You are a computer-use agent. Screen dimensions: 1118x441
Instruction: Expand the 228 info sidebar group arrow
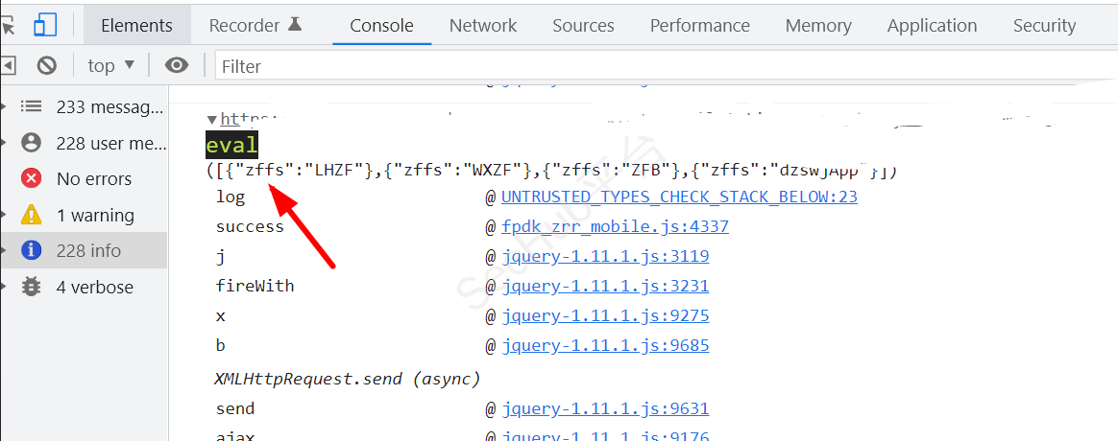point(5,250)
